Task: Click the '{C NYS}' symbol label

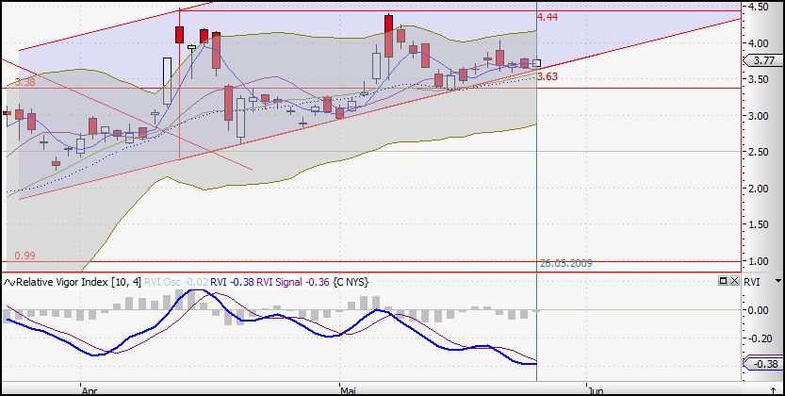Action: (x=350, y=282)
